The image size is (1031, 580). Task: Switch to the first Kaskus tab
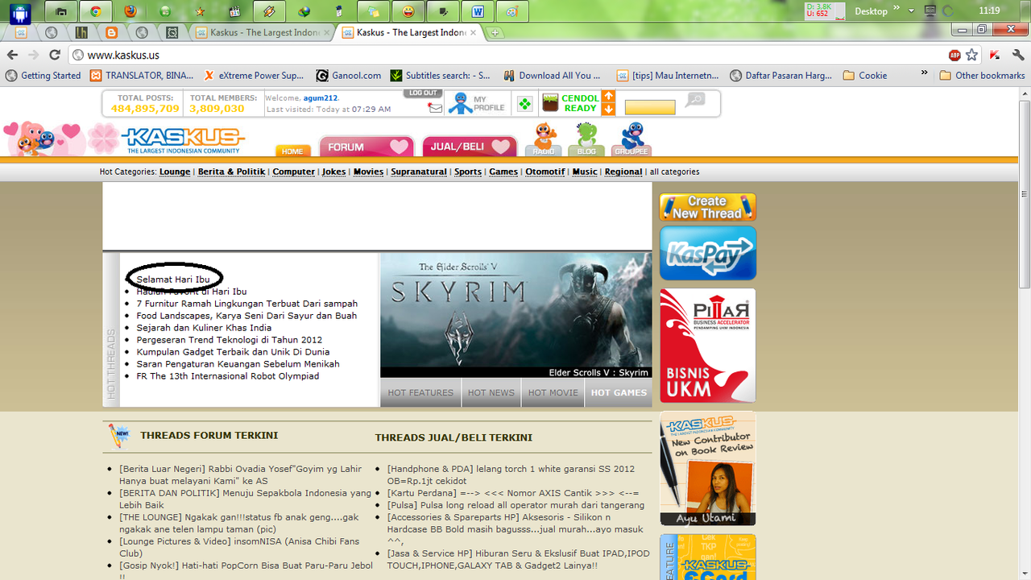[260, 32]
